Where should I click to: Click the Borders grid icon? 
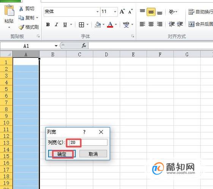point(81,25)
